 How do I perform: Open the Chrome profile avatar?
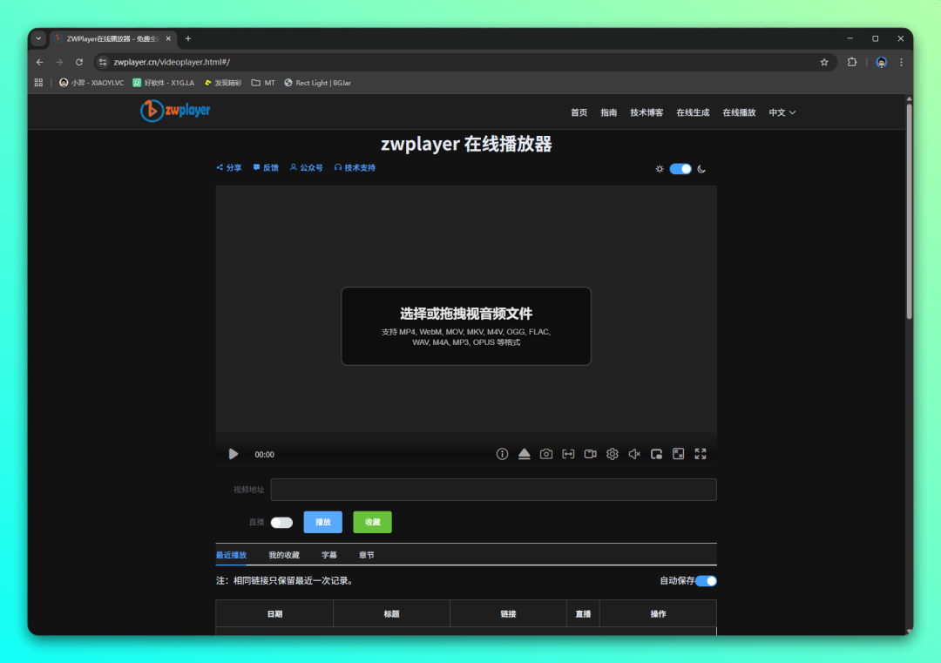tap(881, 62)
